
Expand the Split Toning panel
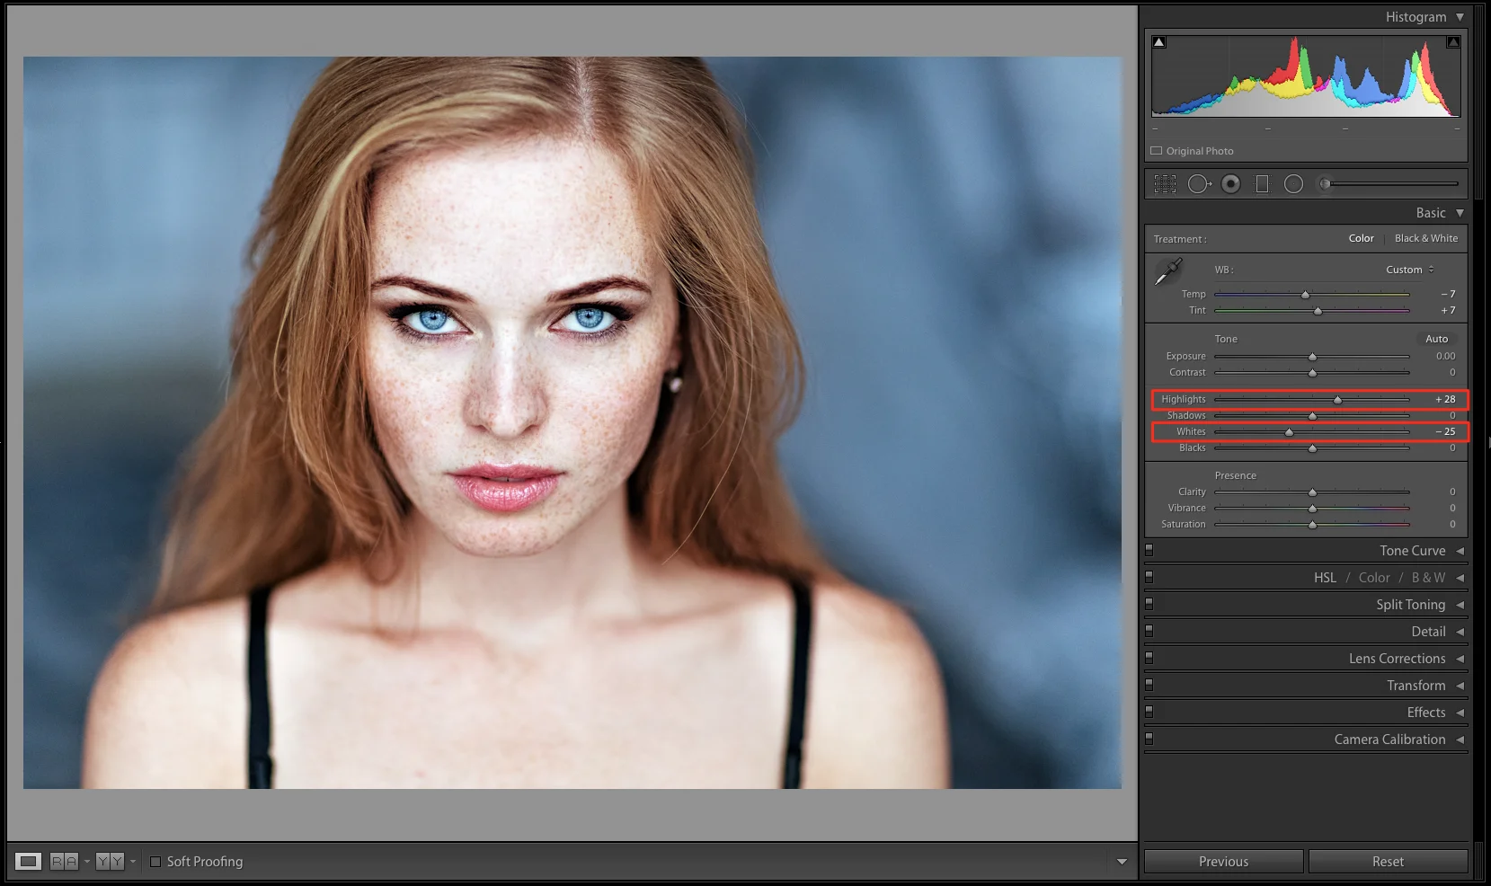tap(1410, 605)
